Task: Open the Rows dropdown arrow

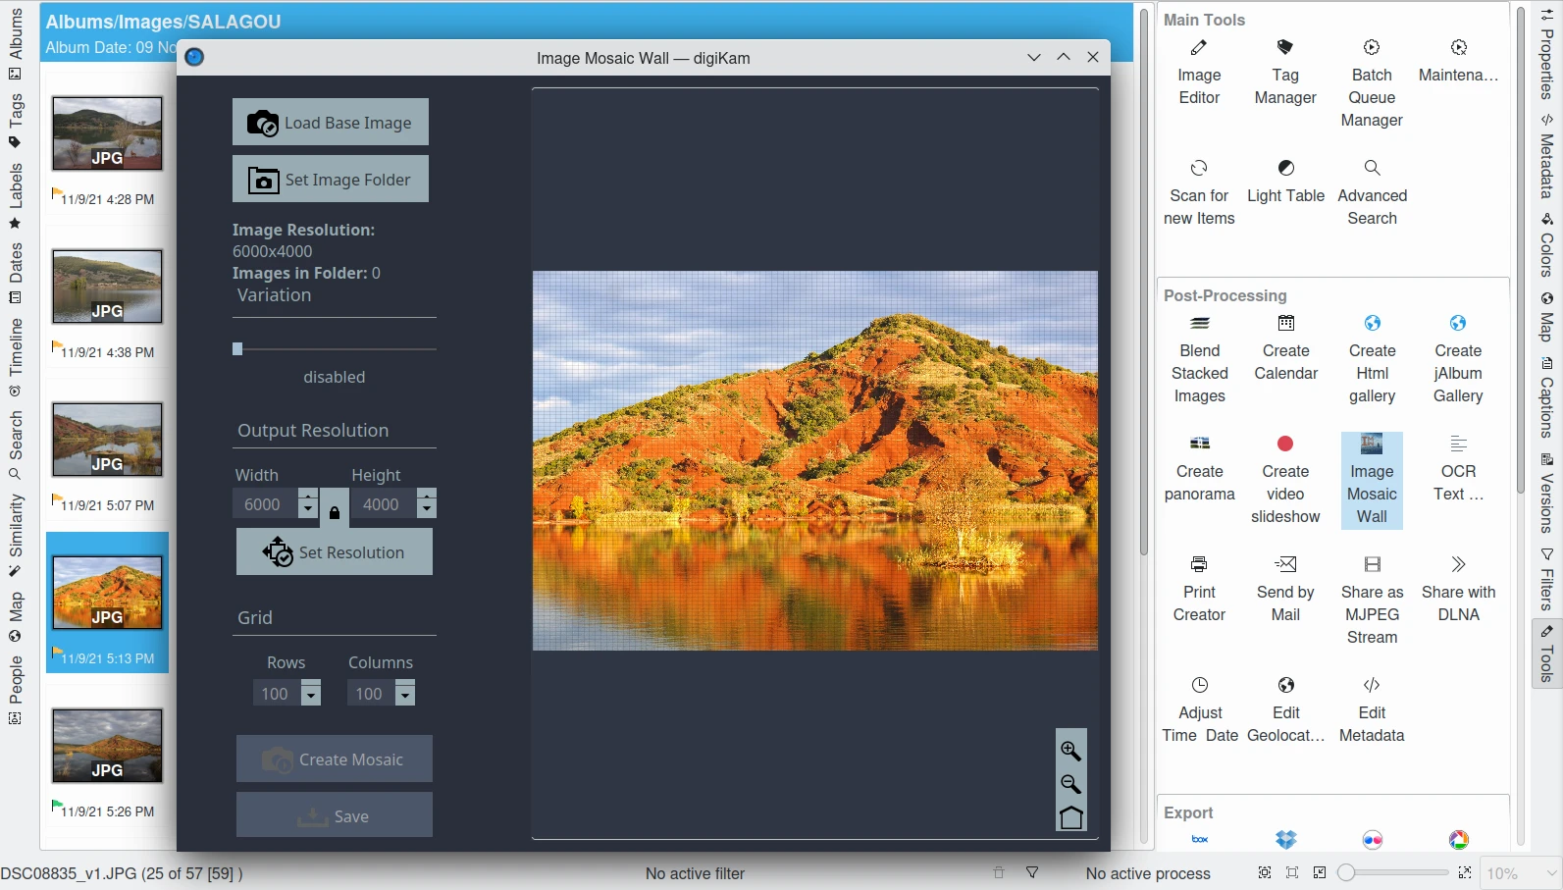Action: point(311,695)
